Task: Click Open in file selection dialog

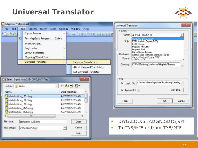Action: pyautogui.click(x=79, y=121)
